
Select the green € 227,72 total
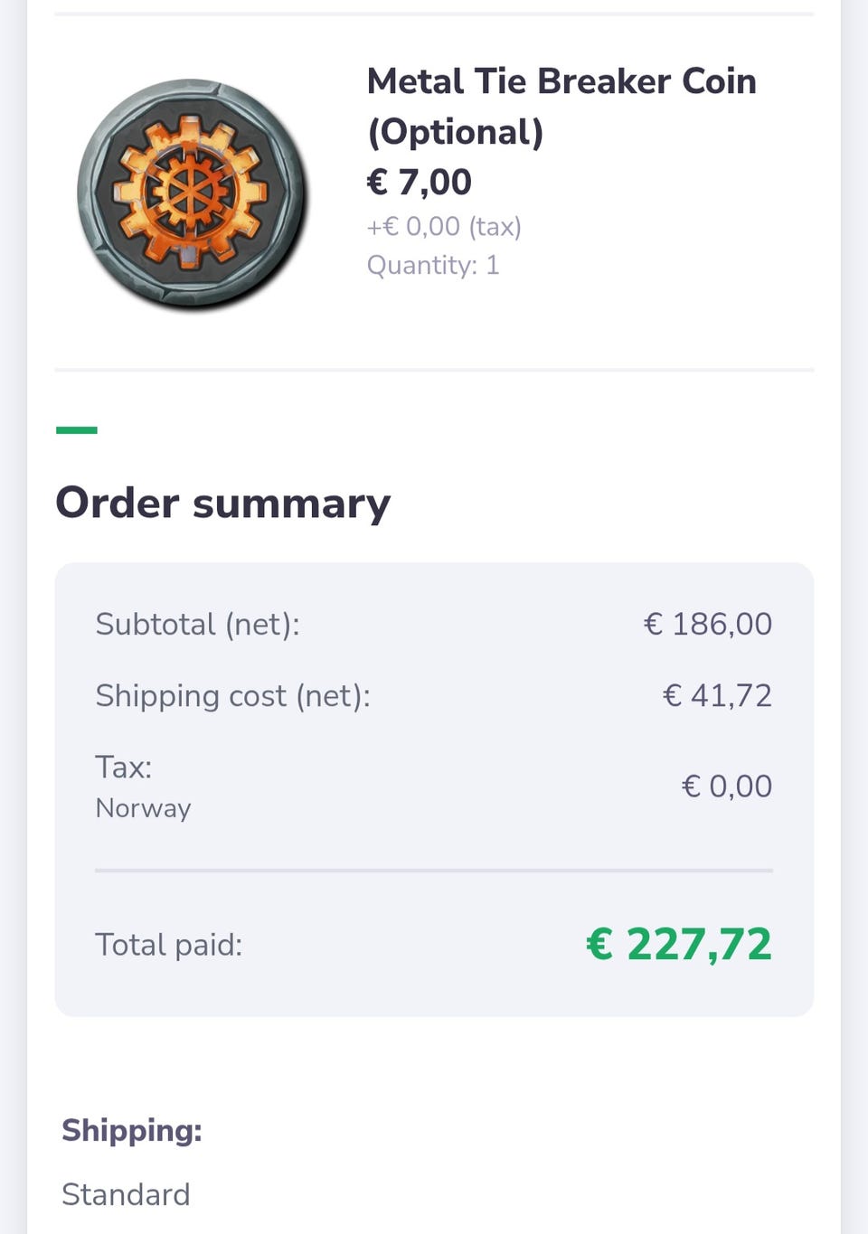pos(679,944)
